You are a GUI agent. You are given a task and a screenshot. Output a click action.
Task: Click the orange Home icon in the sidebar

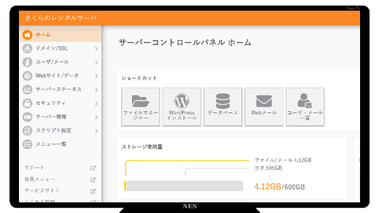coord(27,35)
